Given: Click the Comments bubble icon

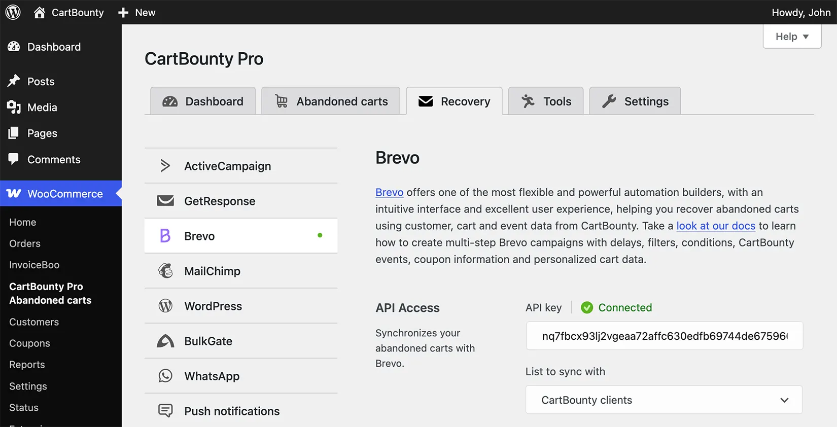Looking at the screenshot, I should point(14,159).
